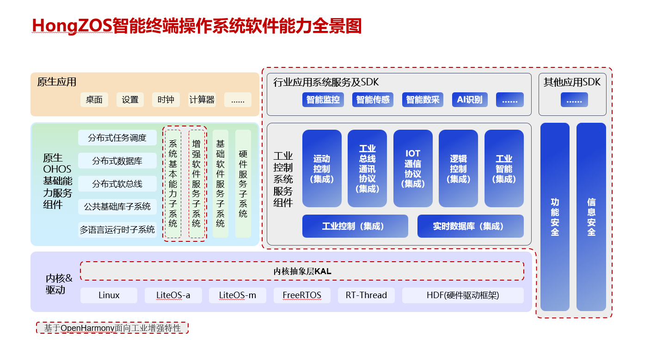Viewport: 650px width, 348px height.
Task: Select the 桌面 box in 原生应用
Action: pyautogui.click(x=94, y=100)
